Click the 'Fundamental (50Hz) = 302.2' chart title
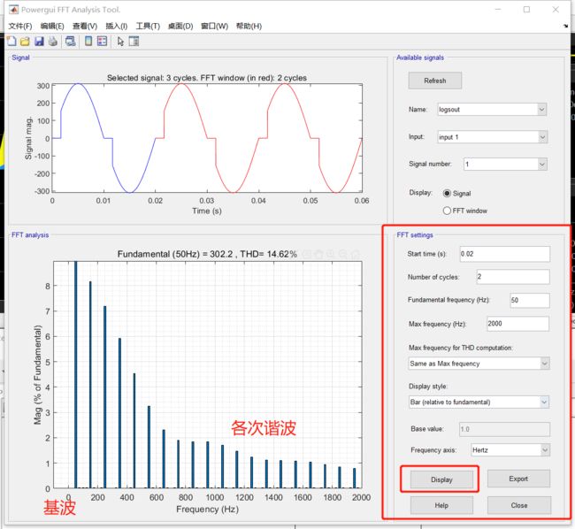 tap(207, 254)
